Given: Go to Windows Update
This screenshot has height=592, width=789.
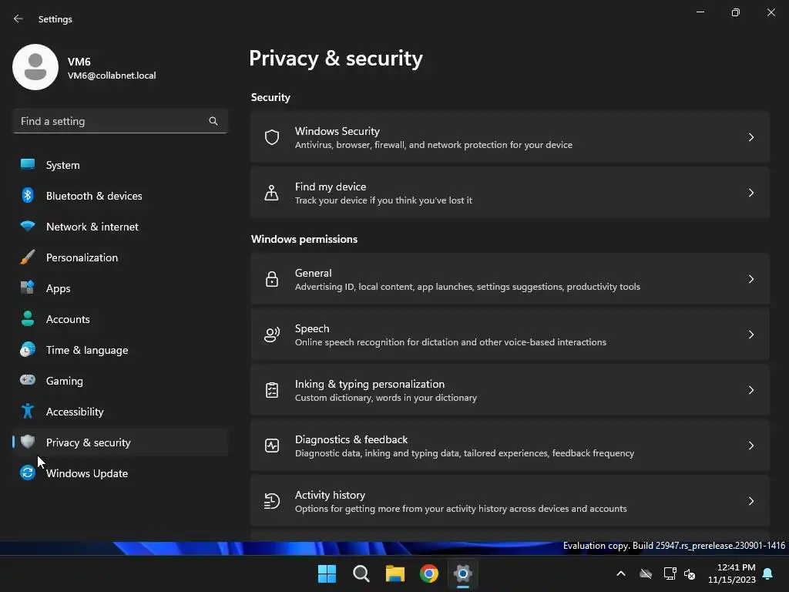Looking at the screenshot, I should pyautogui.click(x=120, y=473).
